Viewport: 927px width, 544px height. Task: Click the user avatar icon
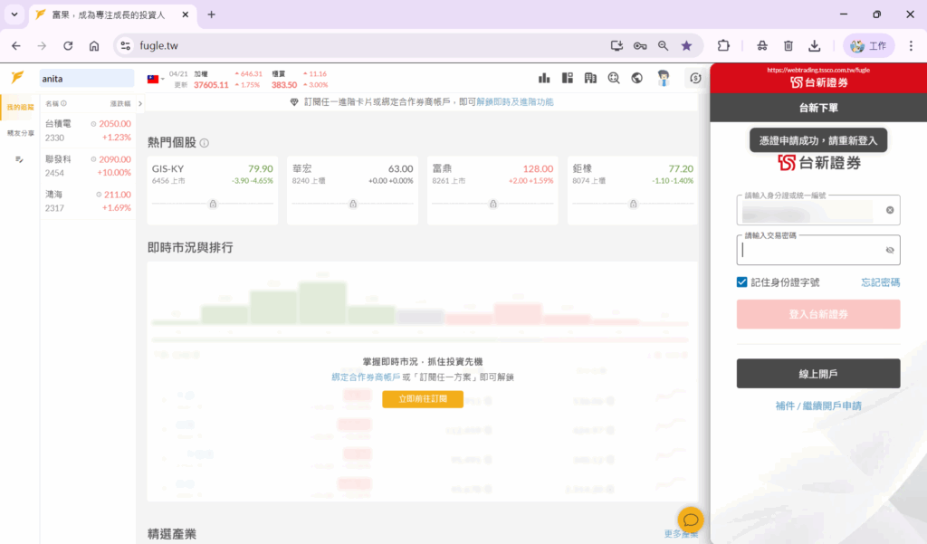click(664, 79)
